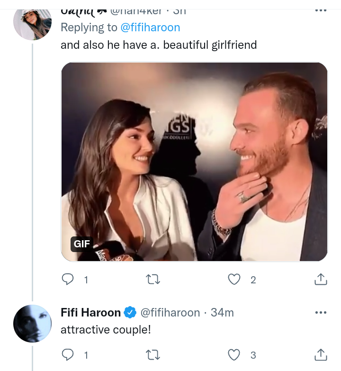341x371 pixels.
Task: Open Fifi Haroon's profile picture
Action: click(x=32, y=324)
